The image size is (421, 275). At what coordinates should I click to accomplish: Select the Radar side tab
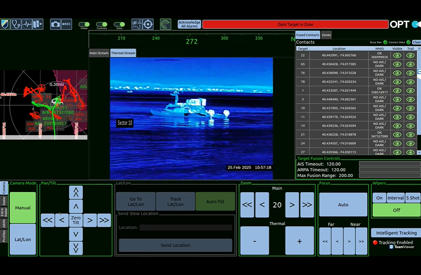(x=4, y=201)
